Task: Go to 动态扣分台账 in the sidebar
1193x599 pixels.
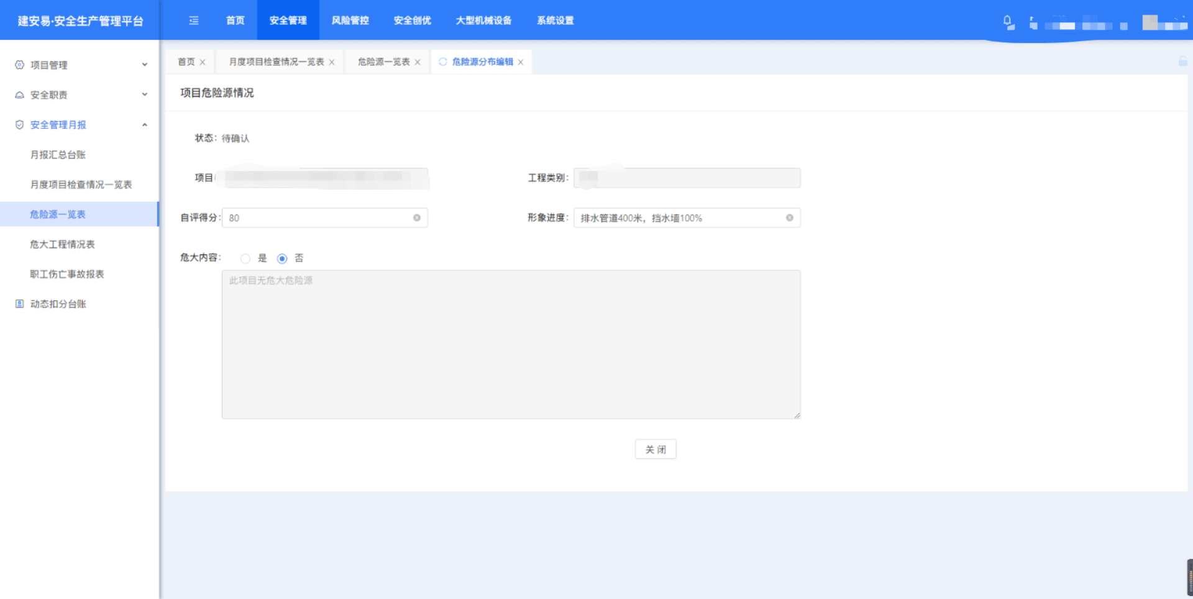Action: pyautogui.click(x=58, y=304)
